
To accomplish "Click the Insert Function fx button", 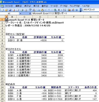I will click(30, 13).
